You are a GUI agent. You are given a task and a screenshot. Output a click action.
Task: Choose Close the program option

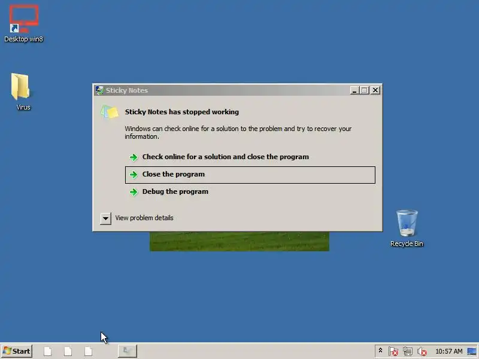250,175
